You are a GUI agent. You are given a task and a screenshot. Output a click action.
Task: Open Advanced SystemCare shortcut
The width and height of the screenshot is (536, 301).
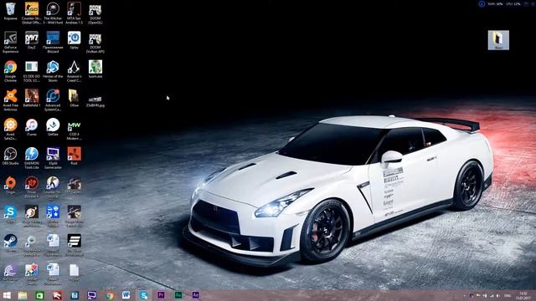click(53, 100)
